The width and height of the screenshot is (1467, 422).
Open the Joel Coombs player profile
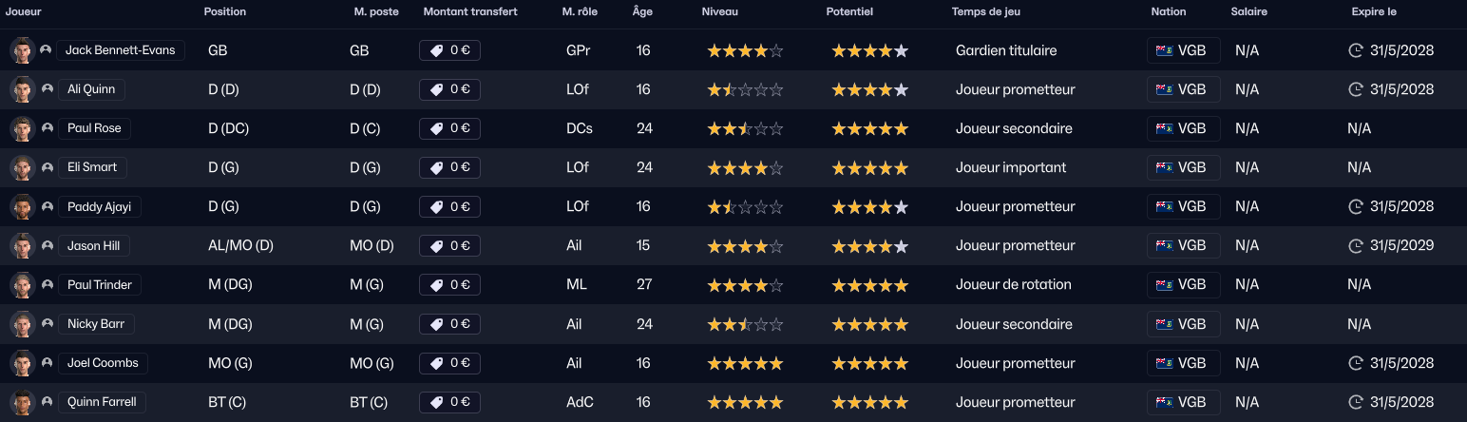[x=103, y=363]
